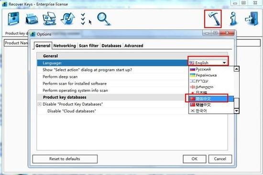Select the Show "Select action" dialog row
Viewport: 263px width, 175px height.
point(112,70)
